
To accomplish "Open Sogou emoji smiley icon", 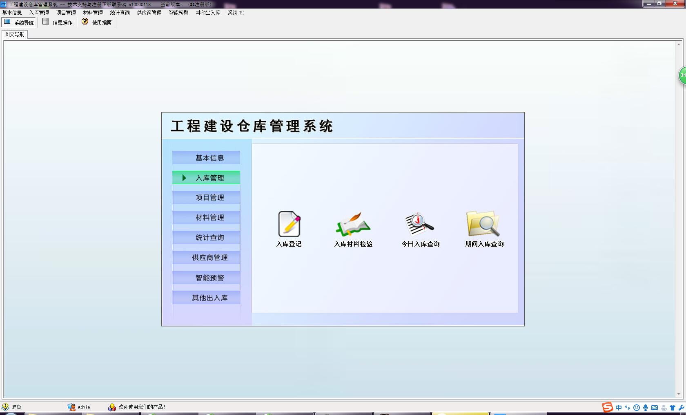I will pos(636,407).
